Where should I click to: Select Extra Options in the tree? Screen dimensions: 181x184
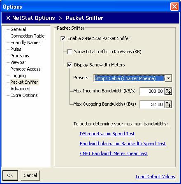[24, 95]
